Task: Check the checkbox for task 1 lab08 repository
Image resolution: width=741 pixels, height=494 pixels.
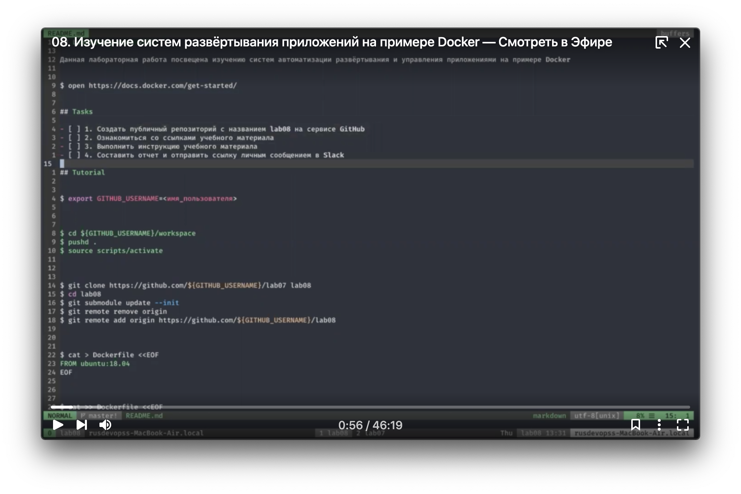Action: click(x=74, y=129)
